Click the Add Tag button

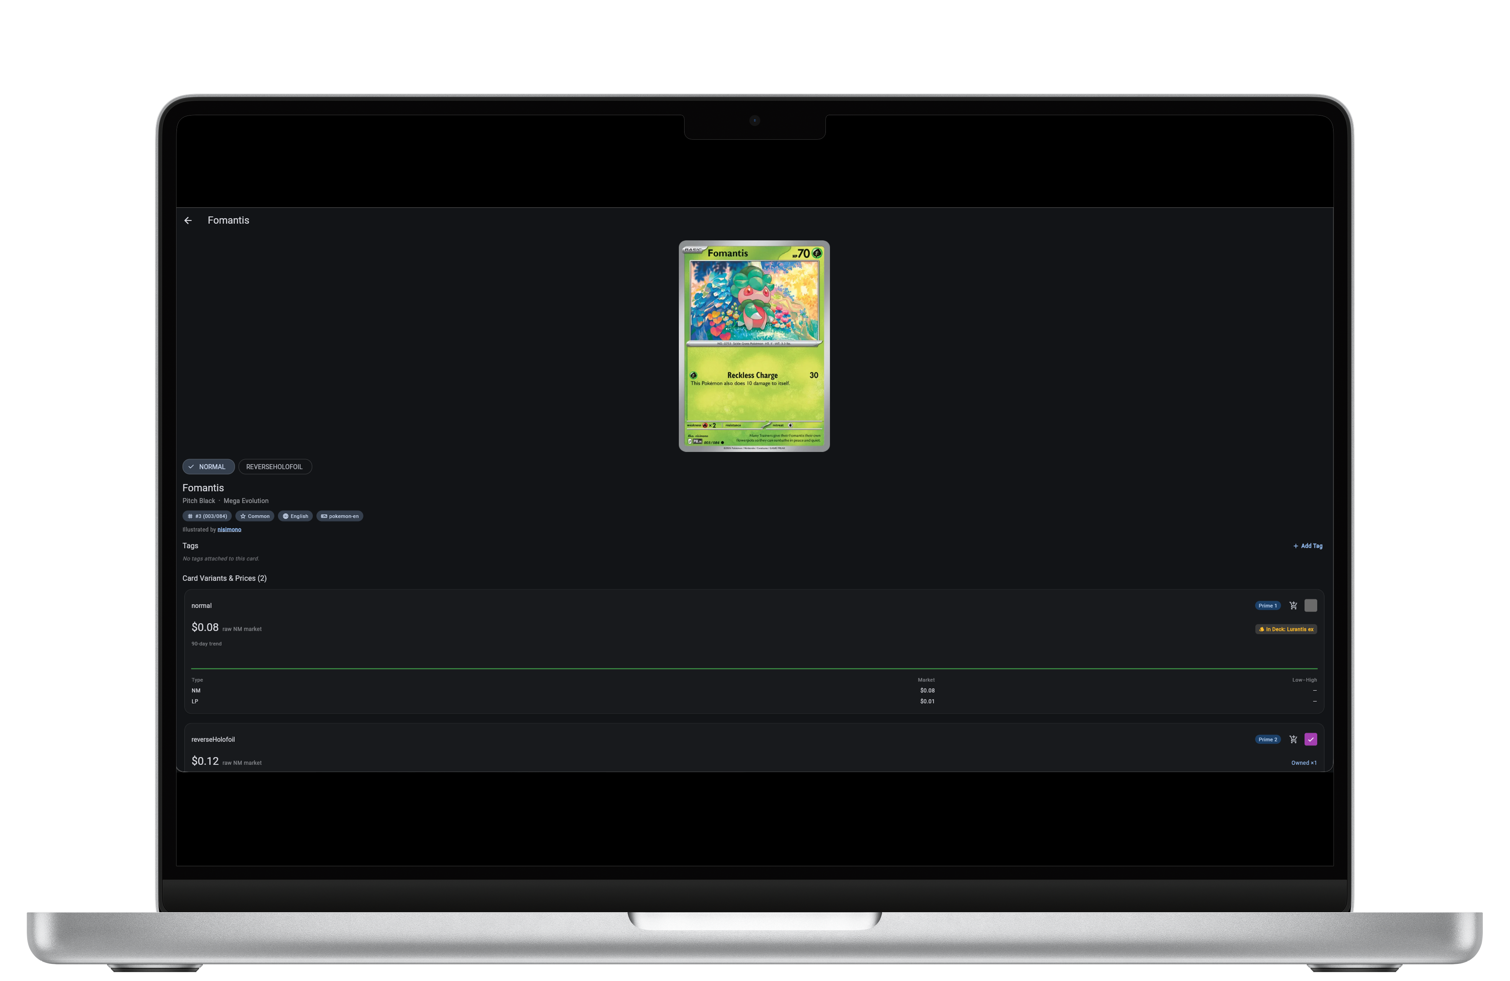[x=1307, y=546]
